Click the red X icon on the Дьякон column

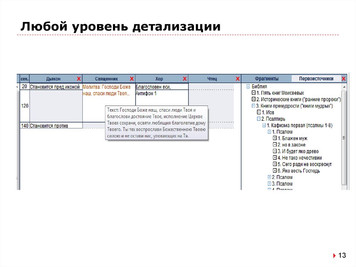coord(79,78)
